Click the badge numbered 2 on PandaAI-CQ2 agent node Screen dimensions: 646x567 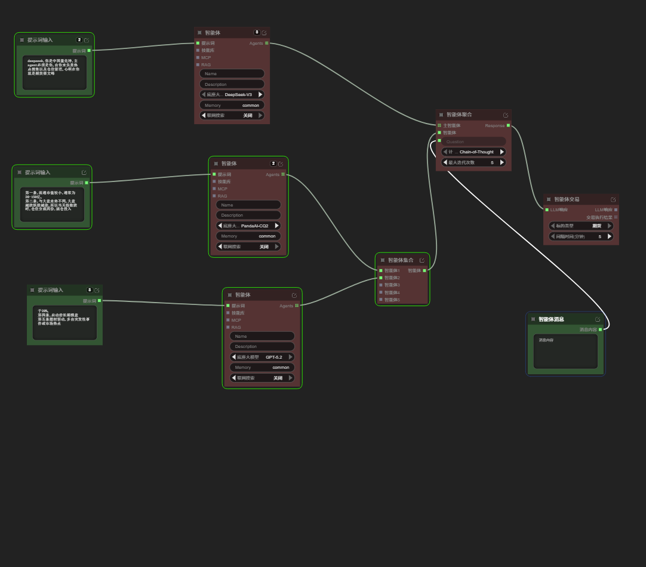click(273, 164)
